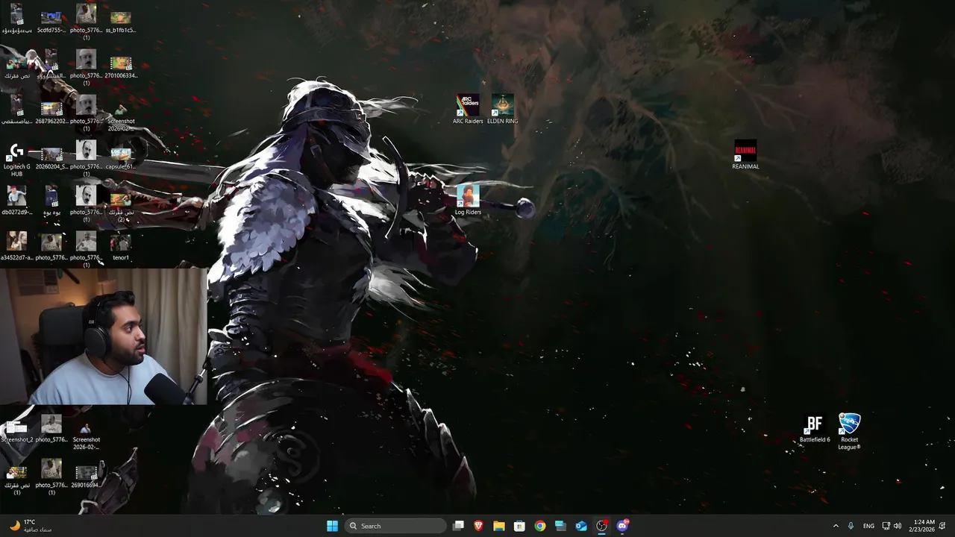Select the نص فقرتك (2) file
The height and width of the screenshot is (537, 955).
121,206
